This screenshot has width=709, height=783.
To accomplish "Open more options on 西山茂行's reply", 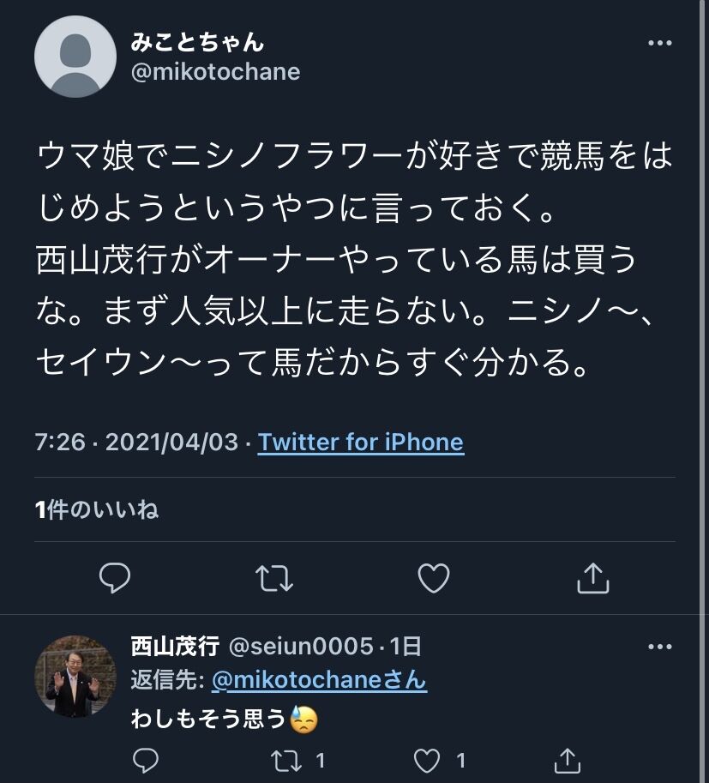I will [x=658, y=647].
